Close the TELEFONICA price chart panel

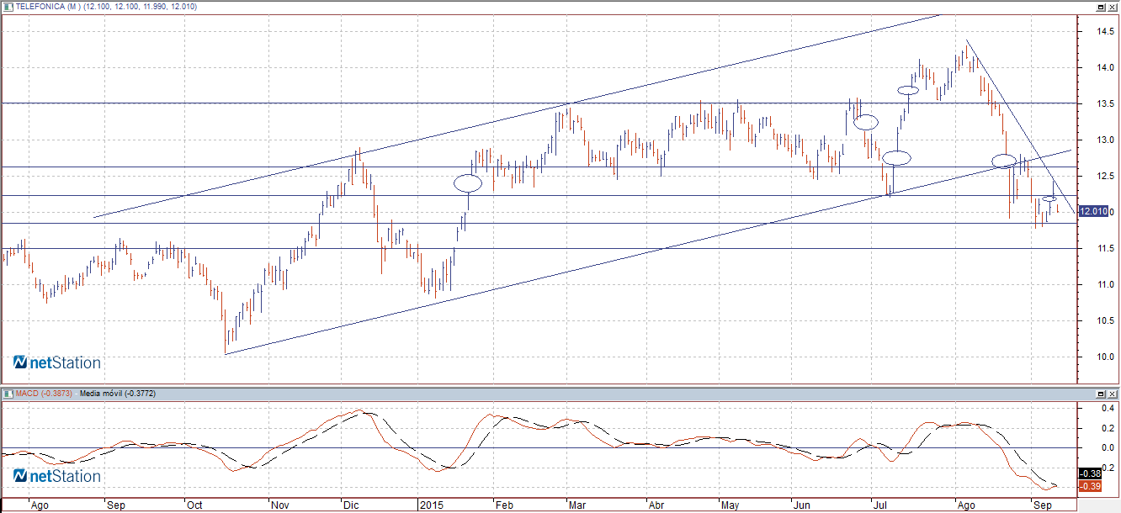click(x=1113, y=6)
